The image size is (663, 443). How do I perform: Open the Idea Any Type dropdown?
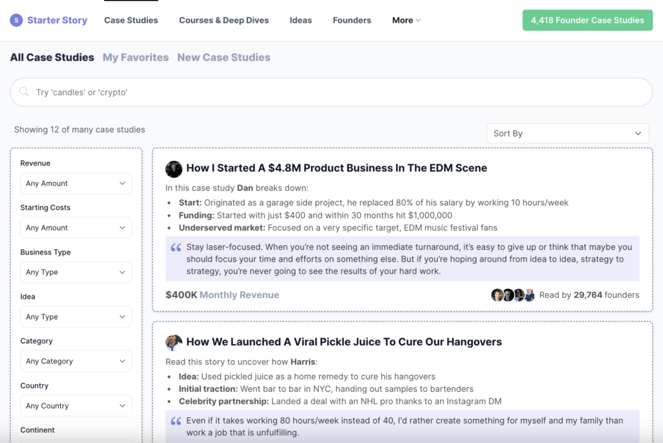tap(76, 317)
